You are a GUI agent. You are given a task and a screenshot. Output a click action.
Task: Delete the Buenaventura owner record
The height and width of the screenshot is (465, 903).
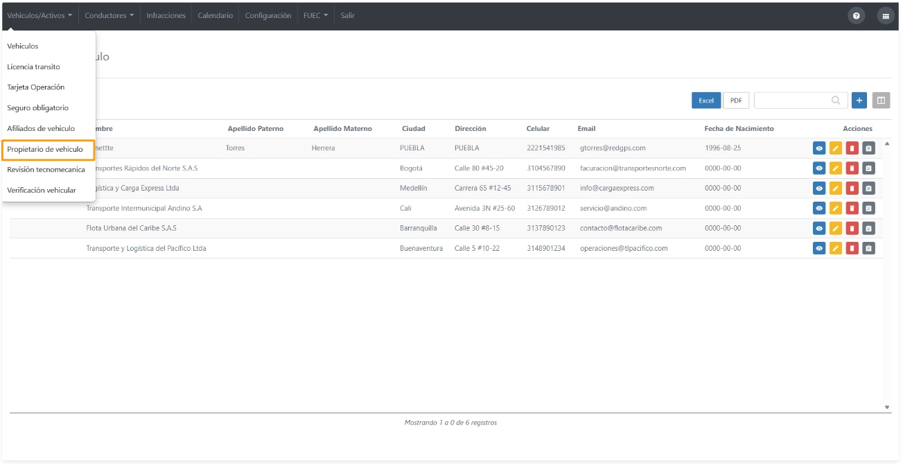(x=852, y=248)
